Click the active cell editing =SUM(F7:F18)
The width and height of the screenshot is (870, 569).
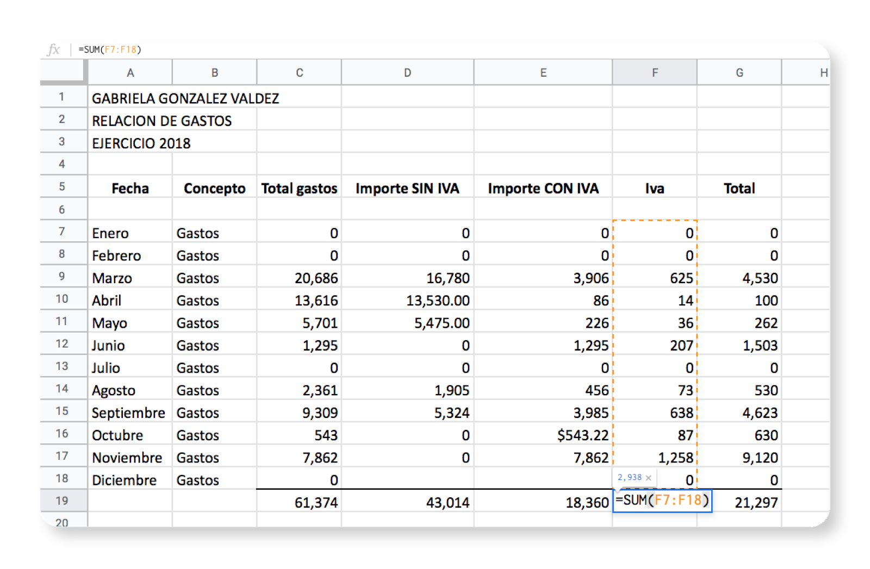(x=662, y=501)
